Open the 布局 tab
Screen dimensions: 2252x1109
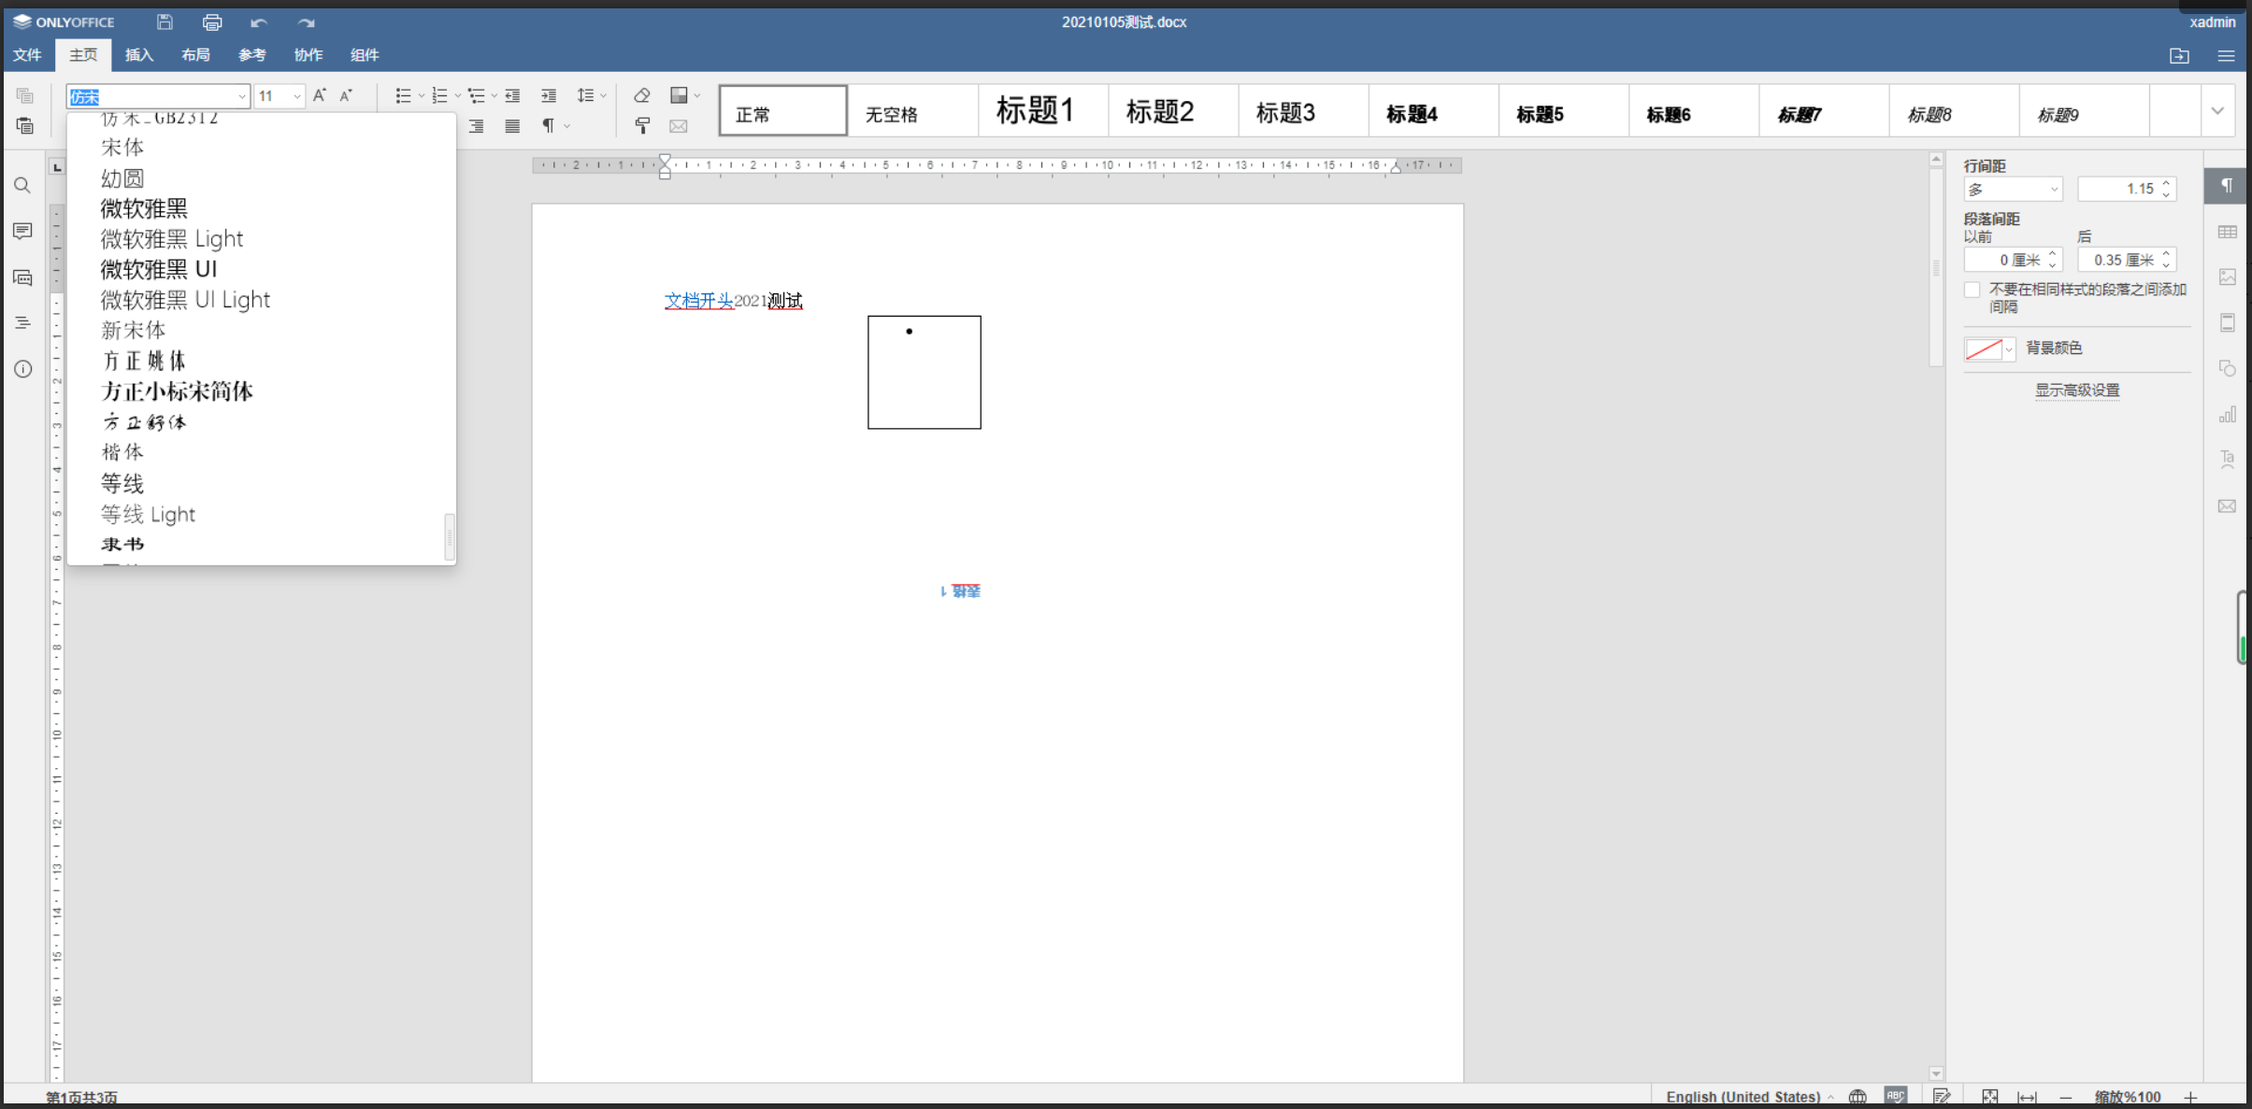coord(195,55)
